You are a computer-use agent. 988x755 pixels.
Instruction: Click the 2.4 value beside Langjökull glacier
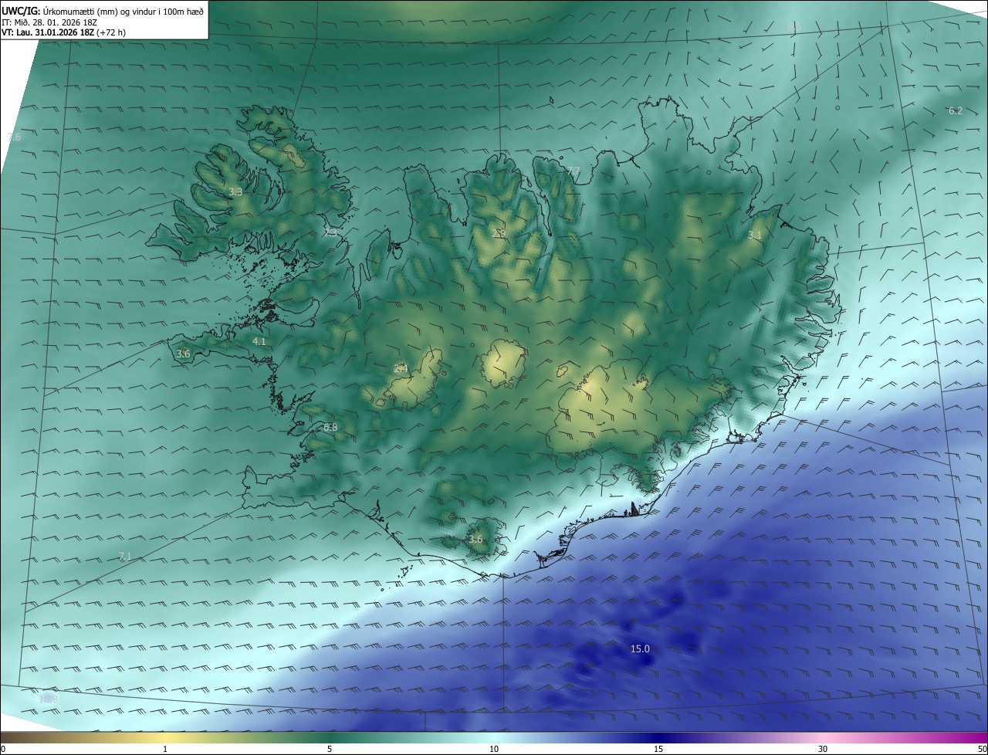tap(401, 368)
